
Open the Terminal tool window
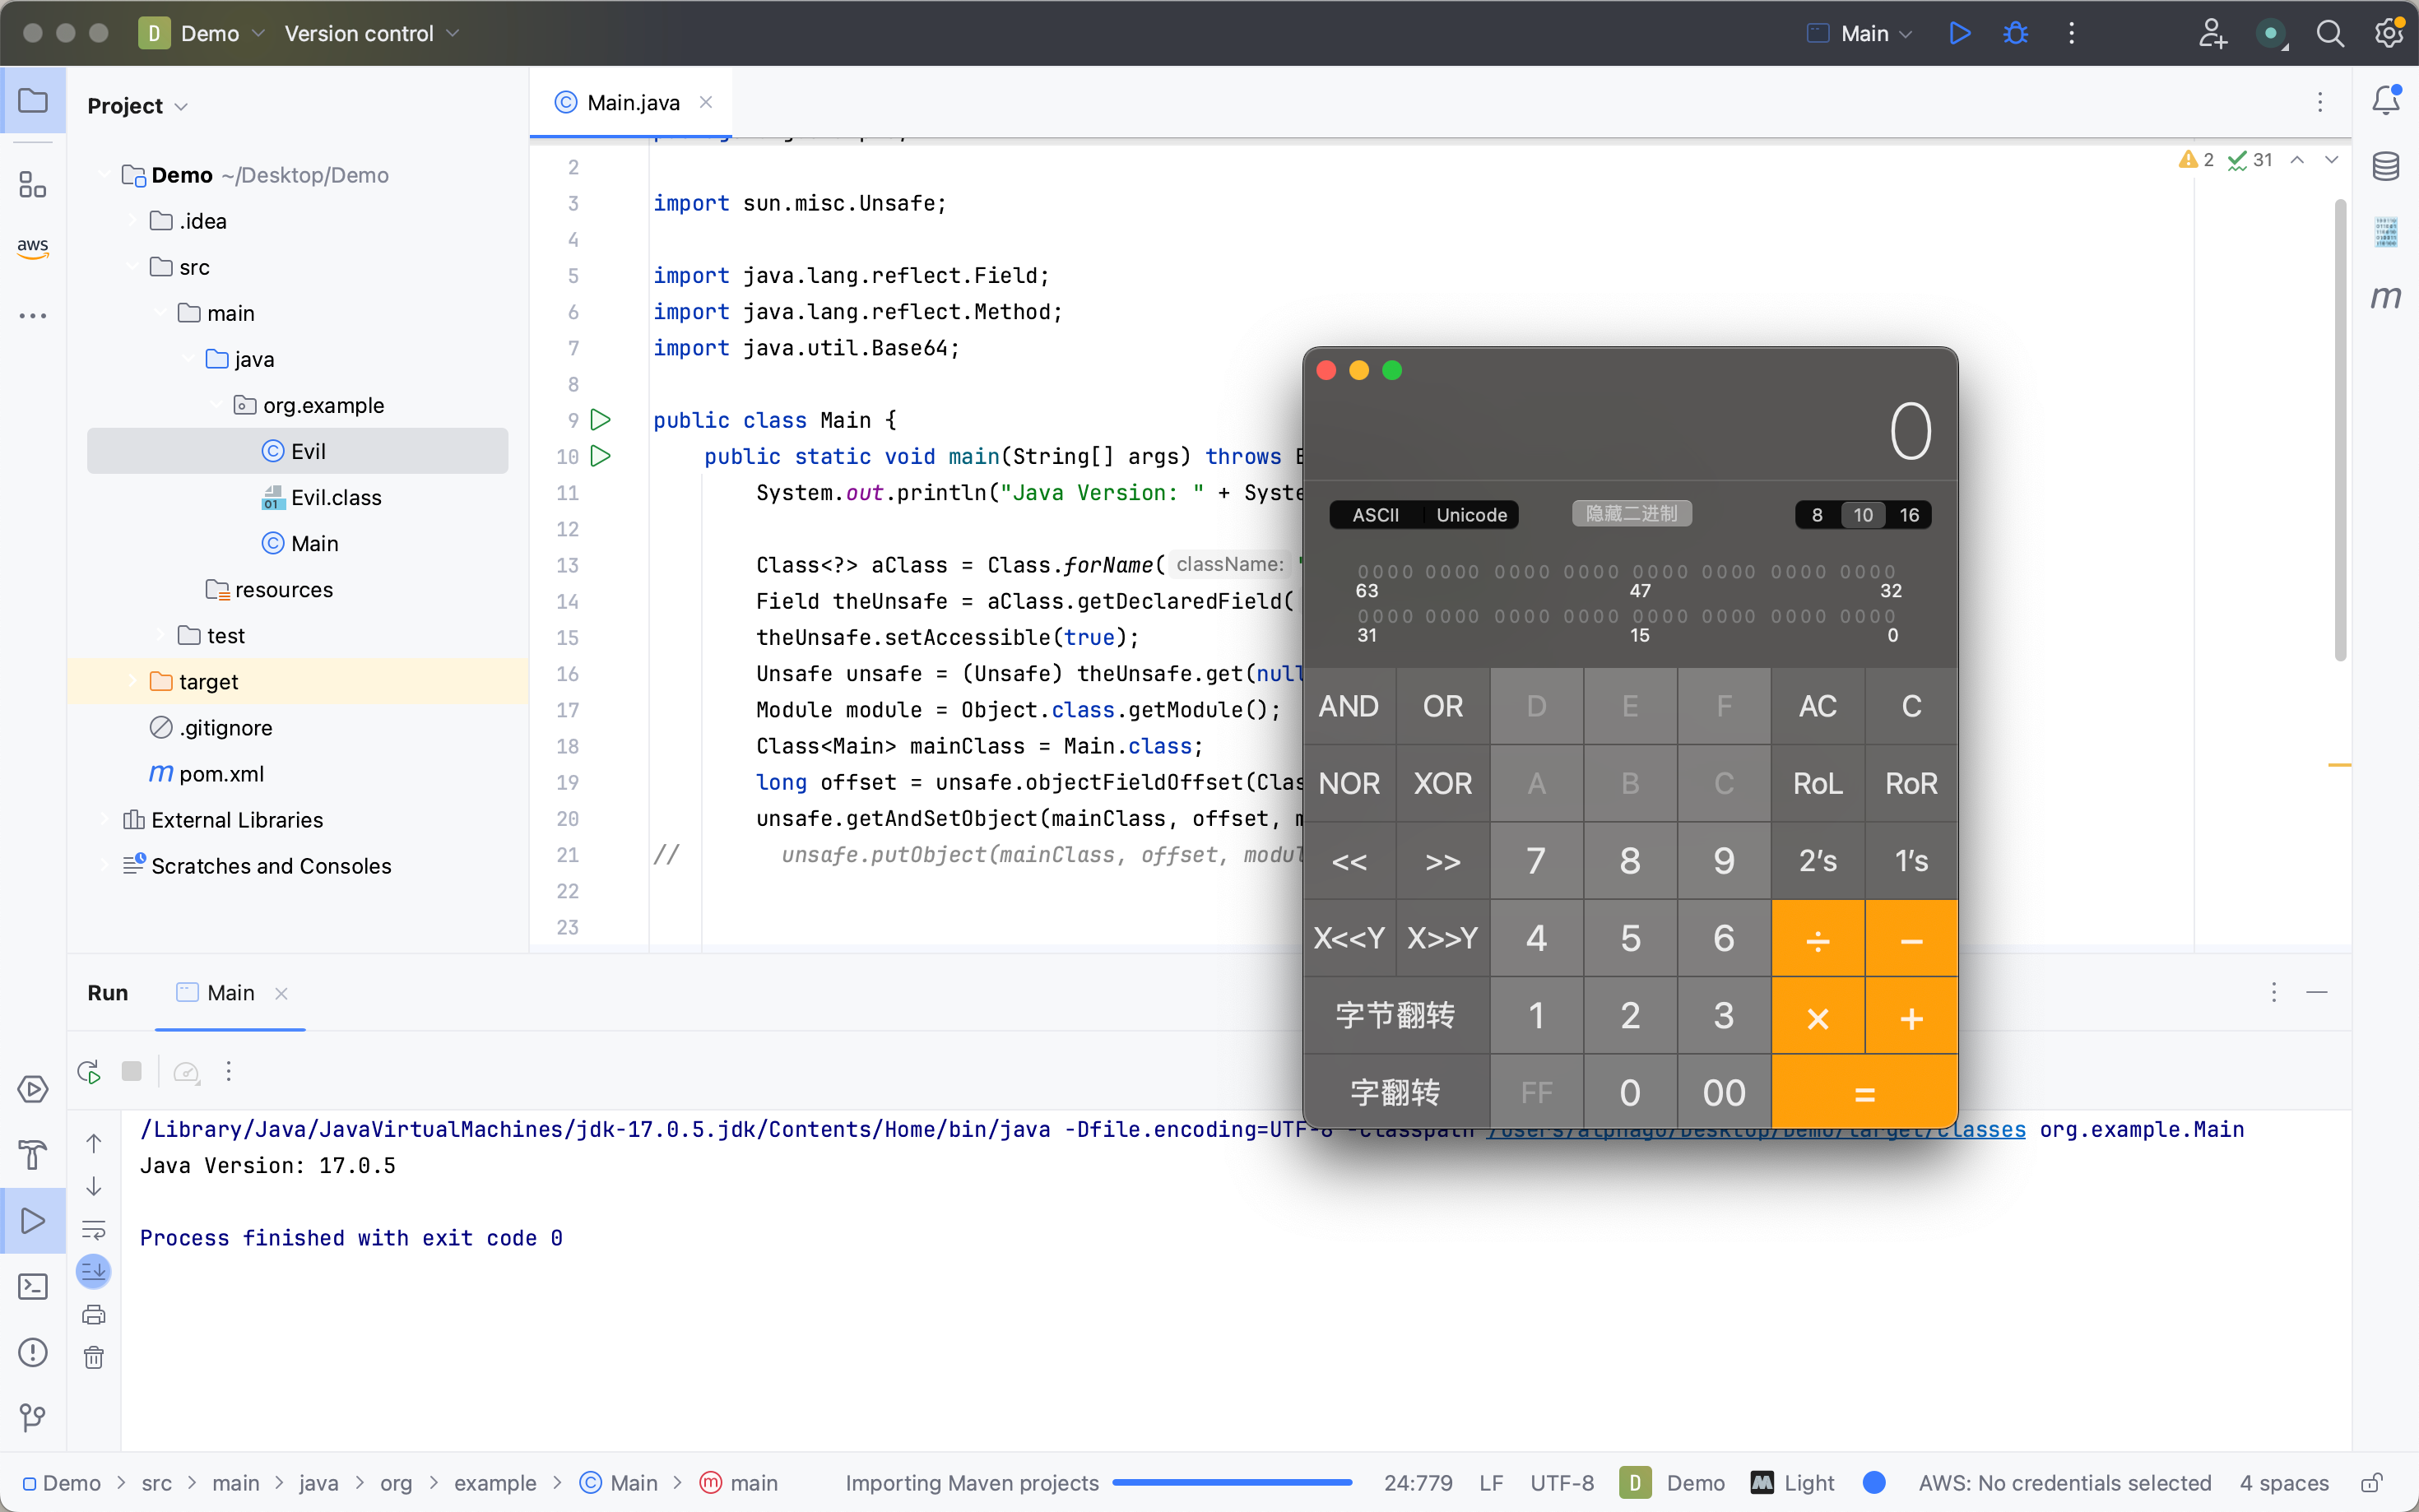pos(33,1286)
